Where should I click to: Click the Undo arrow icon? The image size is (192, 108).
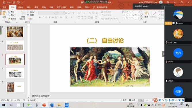coord(8,2)
